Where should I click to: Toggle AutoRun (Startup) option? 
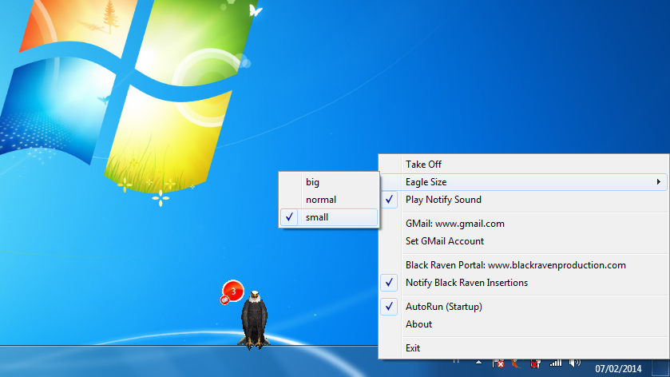[523, 306]
